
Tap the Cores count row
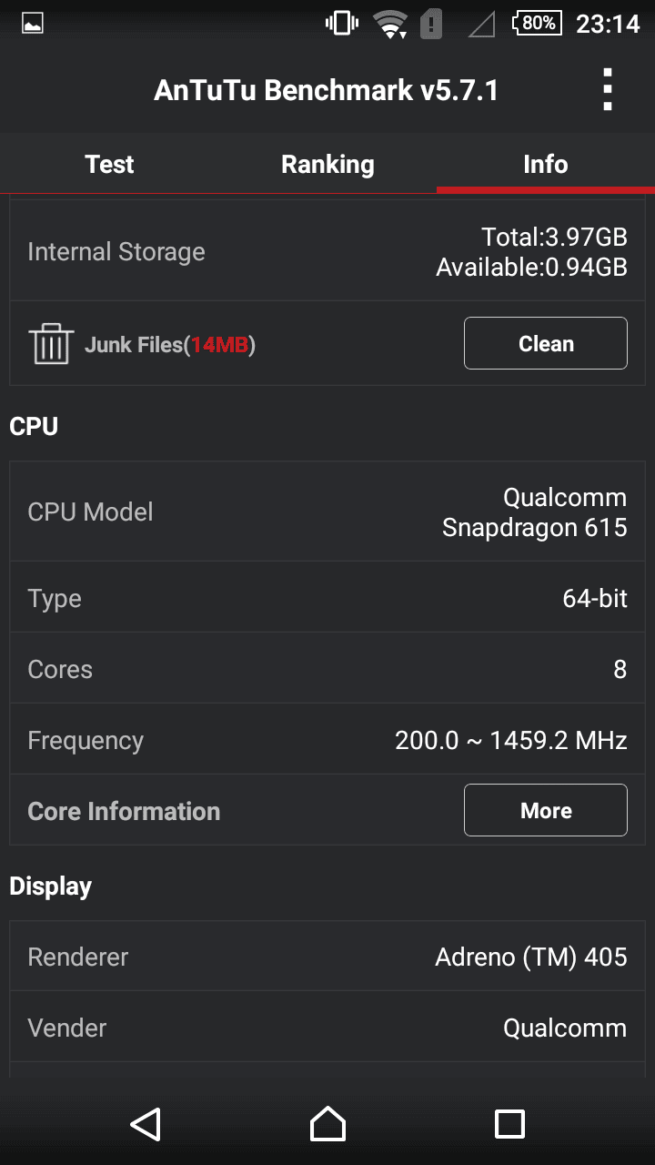click(x=327, y=669)
